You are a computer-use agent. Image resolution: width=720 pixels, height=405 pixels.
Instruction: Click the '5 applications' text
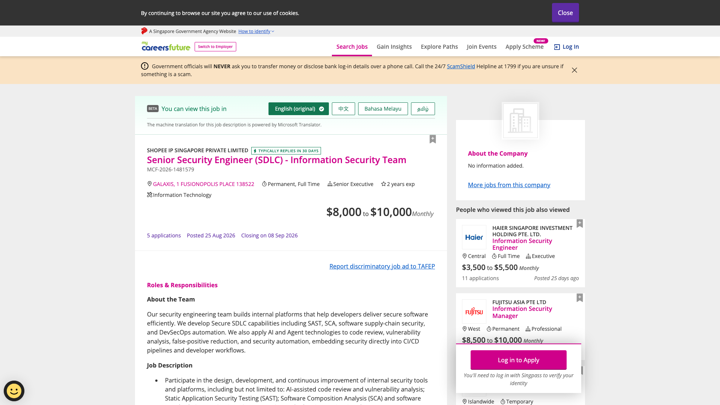click(164, 235)
